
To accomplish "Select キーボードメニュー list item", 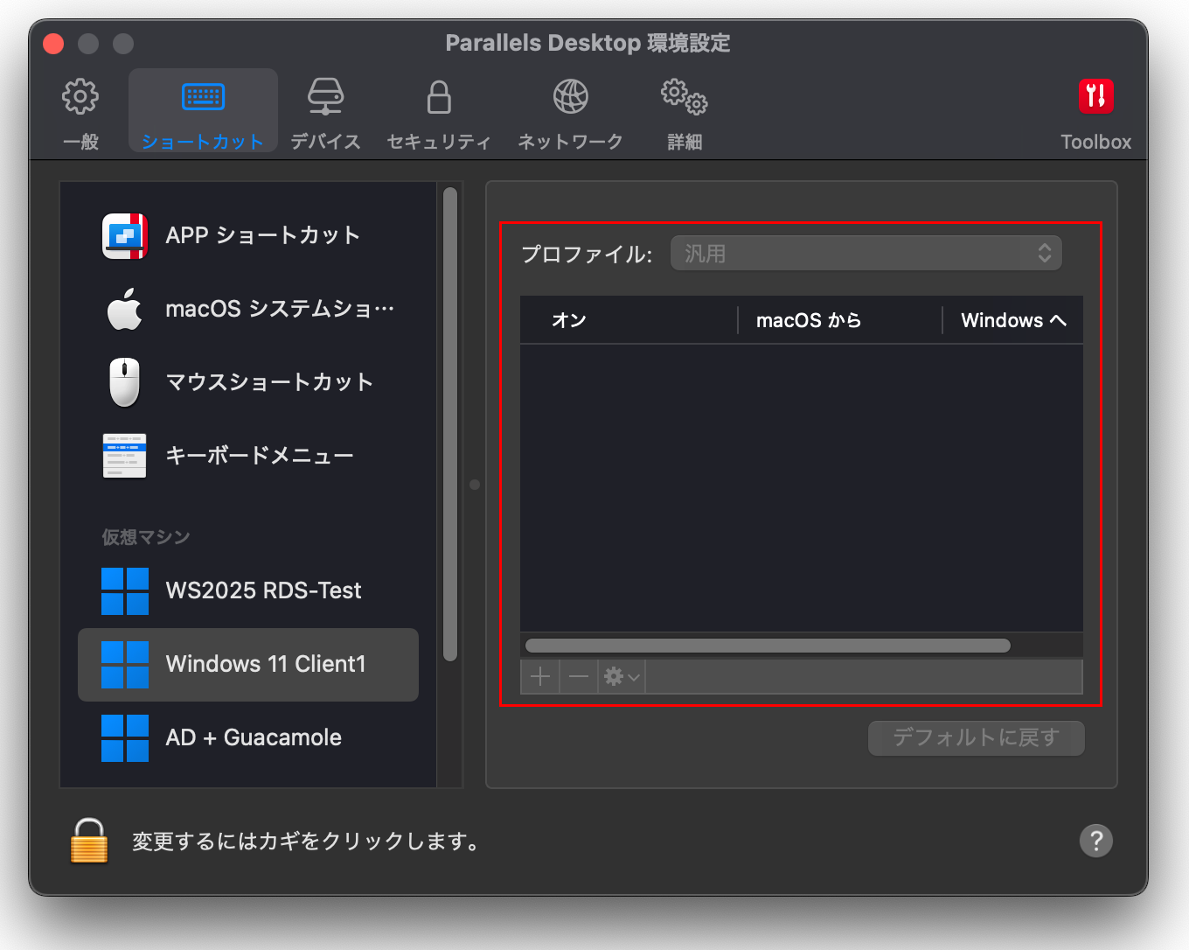I will click(x=248, y=456).
